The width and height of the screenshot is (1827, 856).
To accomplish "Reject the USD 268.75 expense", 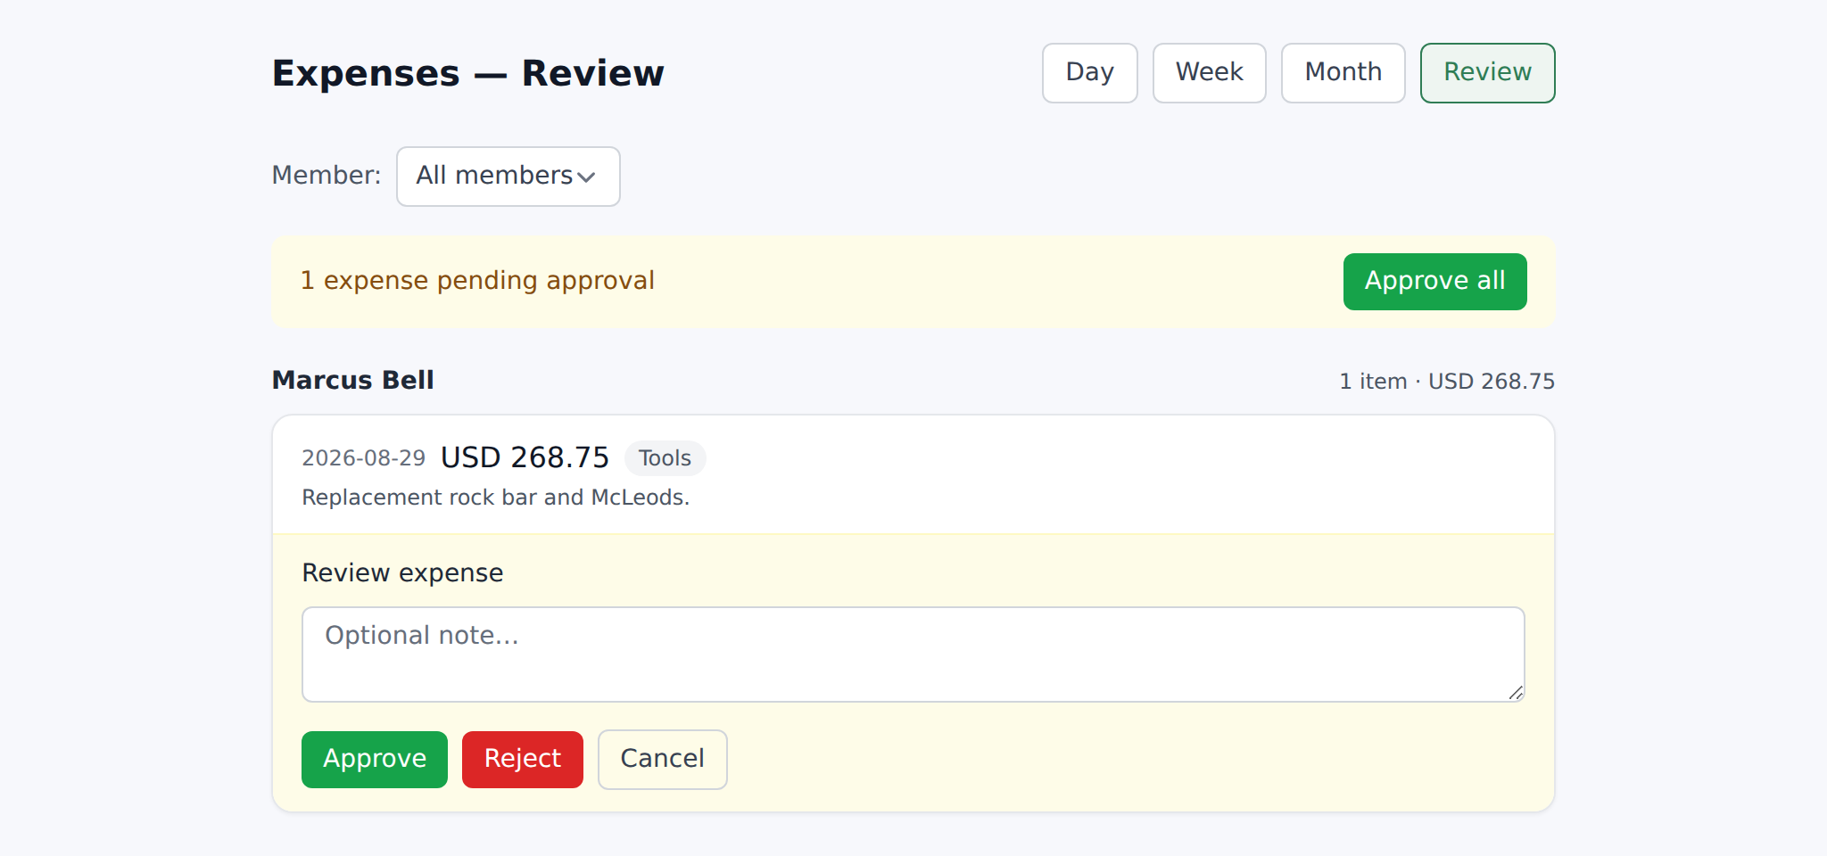I will (x=522, y=760).
